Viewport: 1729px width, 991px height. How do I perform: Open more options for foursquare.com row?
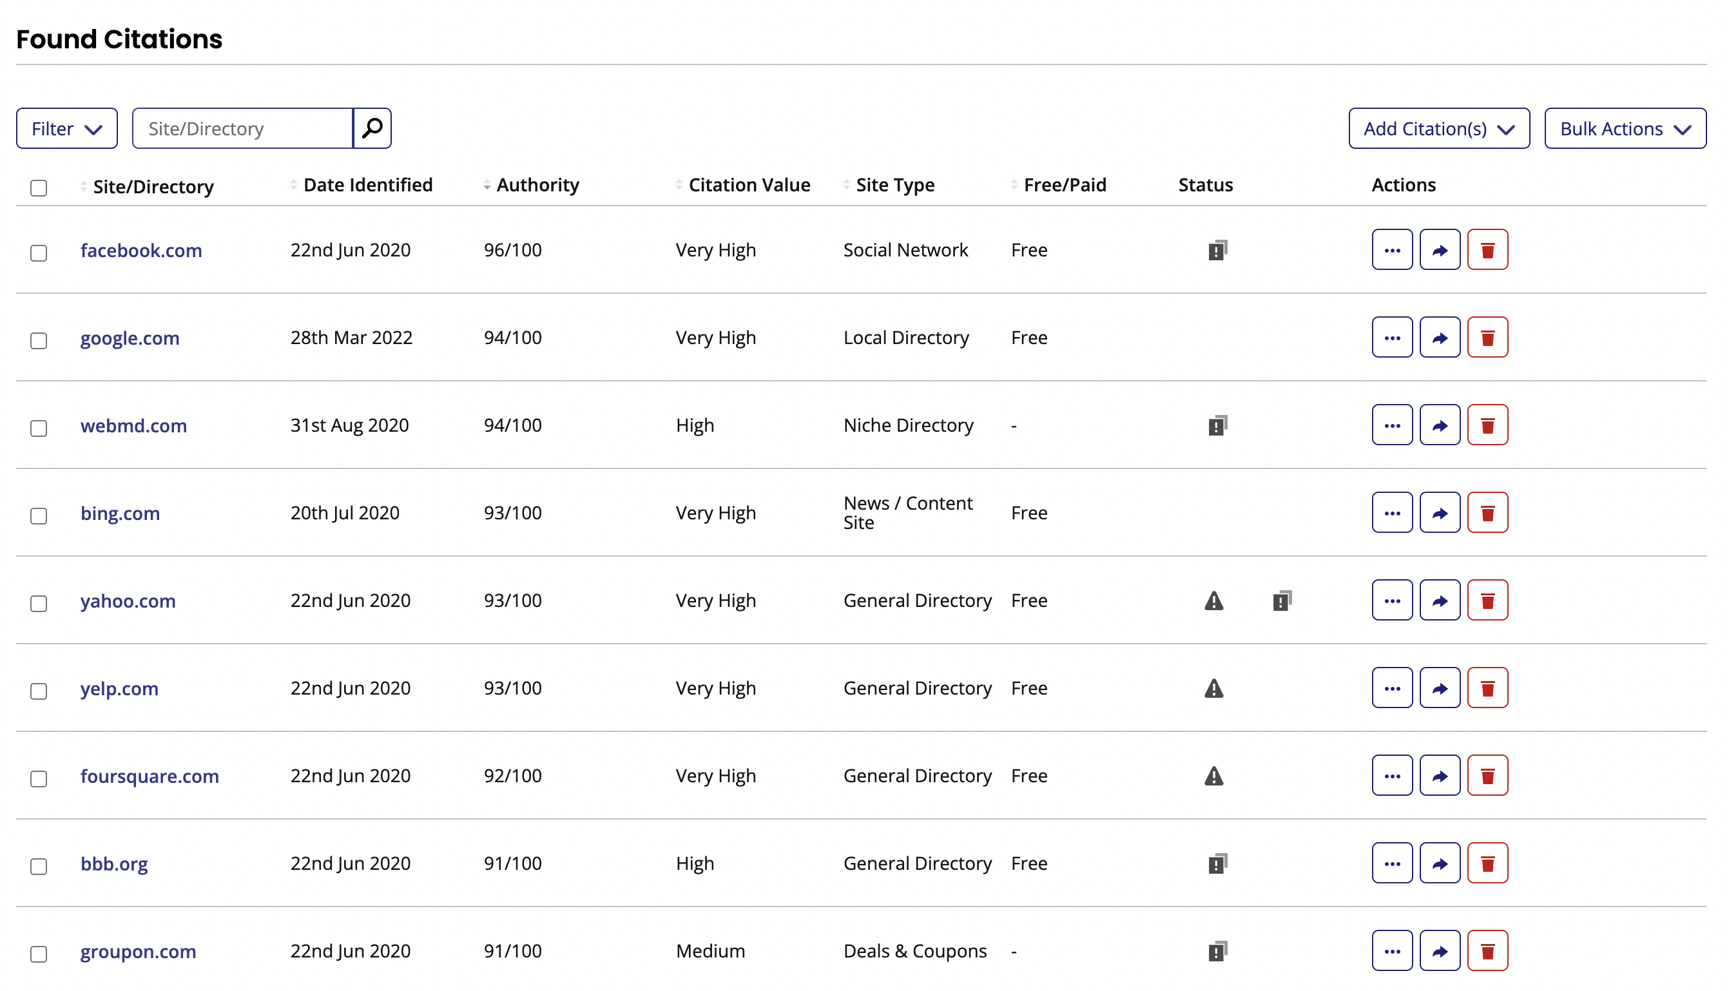(1392, 776)
